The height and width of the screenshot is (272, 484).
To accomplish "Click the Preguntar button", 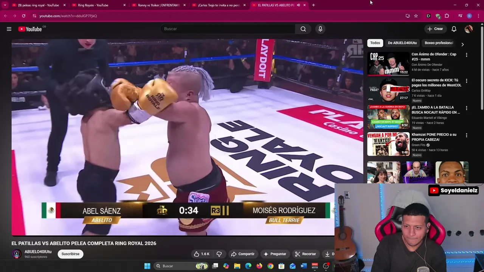I will 275,254.
